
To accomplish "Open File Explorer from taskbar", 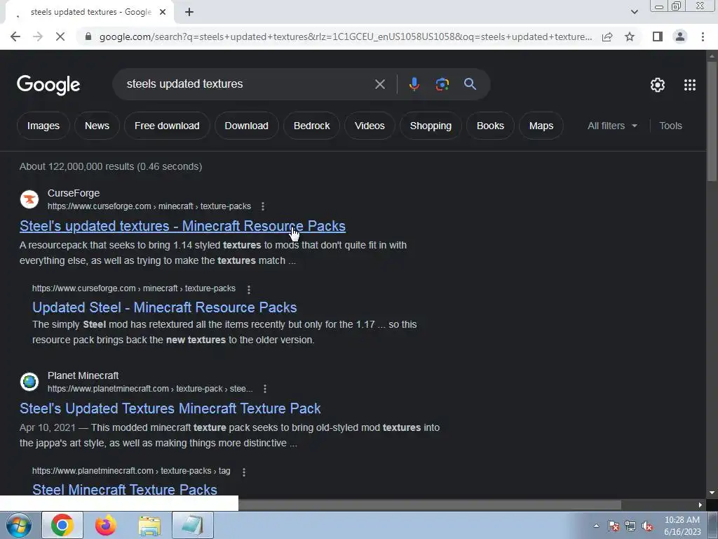I will coord(149,526).
